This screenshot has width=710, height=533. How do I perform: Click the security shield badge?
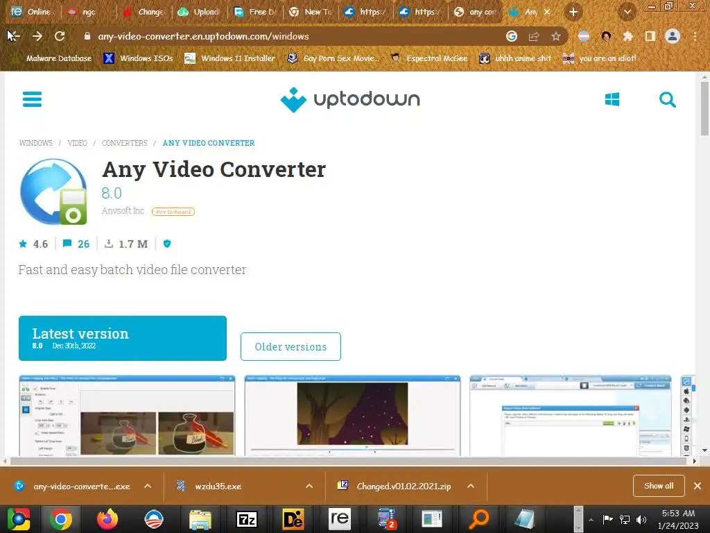pyautogui.click(x=167, y=244)
